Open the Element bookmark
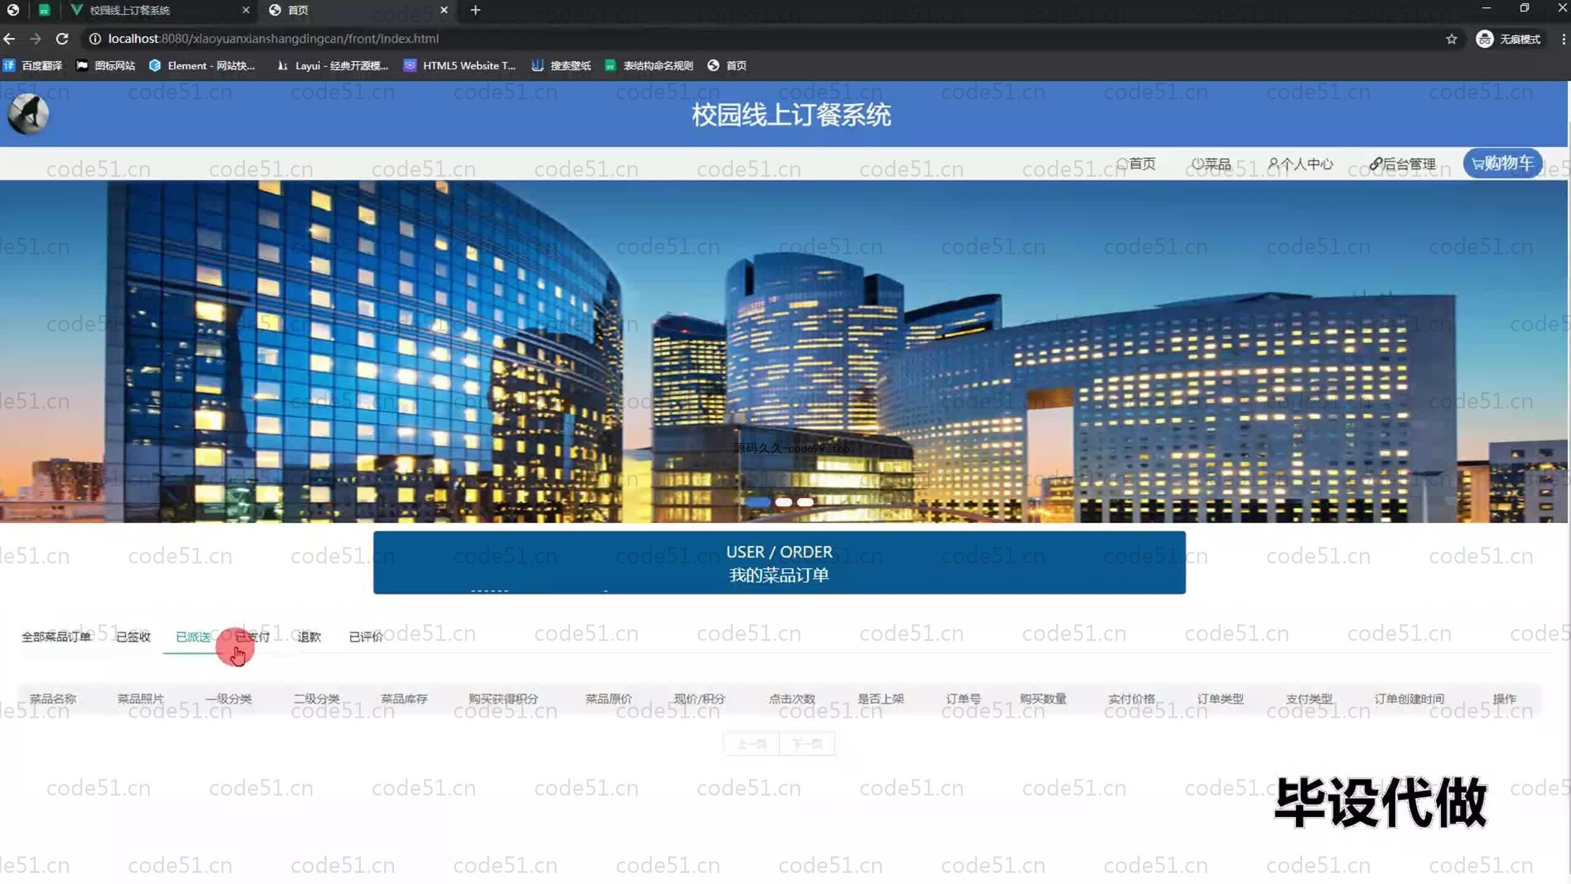This screenshot has width=1571, height=884. [202, 66]
